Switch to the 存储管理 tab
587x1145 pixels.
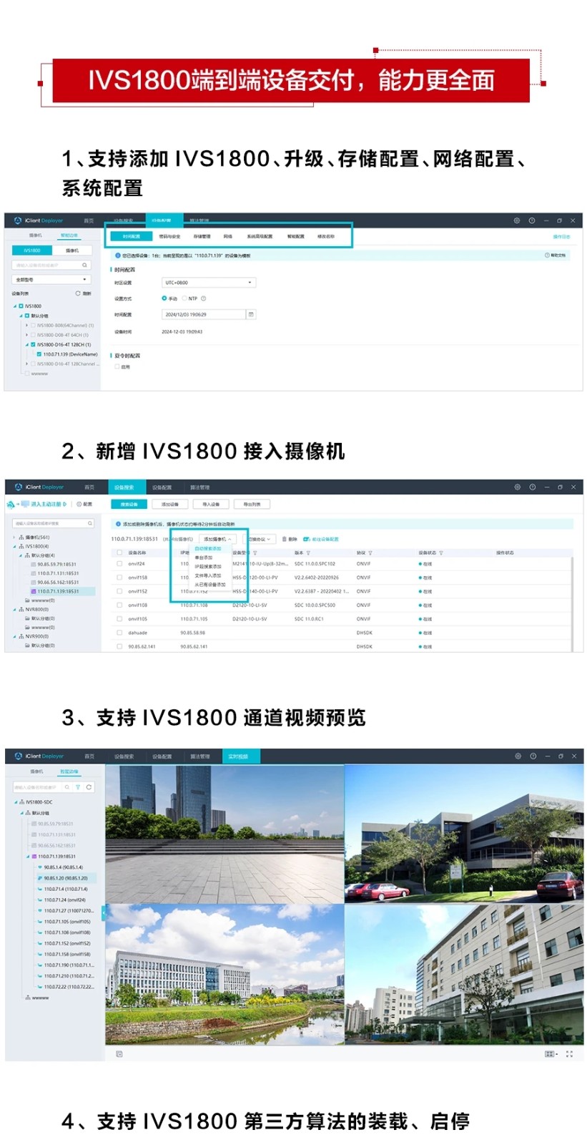click(x=202, y=236)
